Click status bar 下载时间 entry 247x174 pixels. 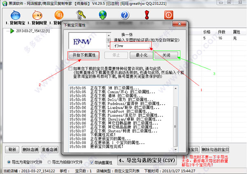click(x=170, y=171)
